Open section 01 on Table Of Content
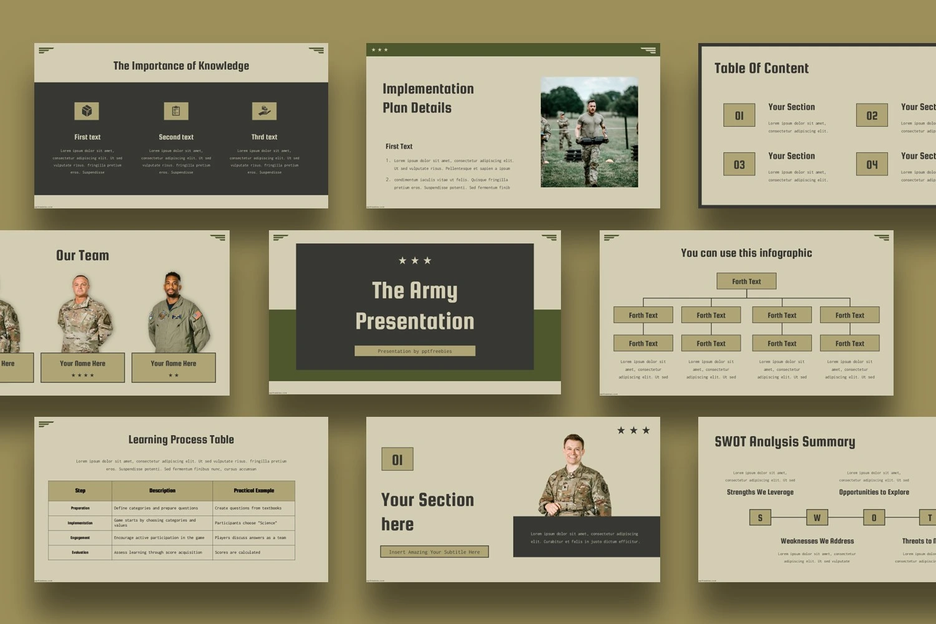 click(739, 115)
